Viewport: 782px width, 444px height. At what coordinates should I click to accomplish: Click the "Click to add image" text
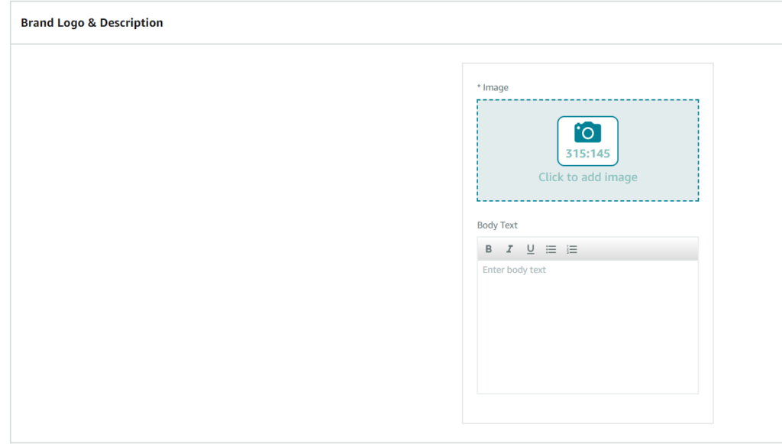pyautogui.click(x=587, y=177)
